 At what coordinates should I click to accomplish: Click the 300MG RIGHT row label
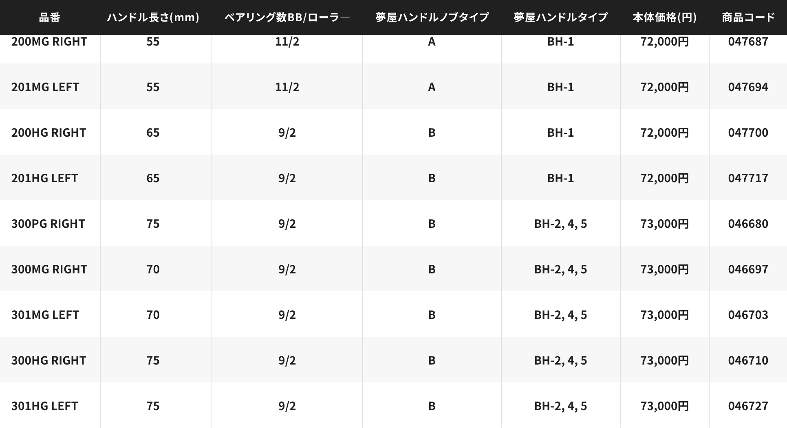tap(49, 269)
